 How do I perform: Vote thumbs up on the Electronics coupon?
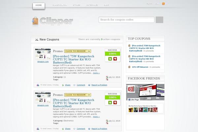(110, 103)
